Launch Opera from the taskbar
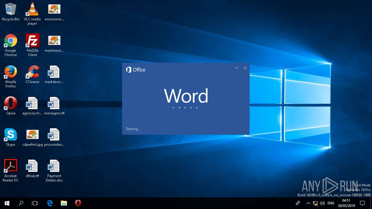Image resolution: width=372 pixels, height=209 pixels. pos(78,203)
